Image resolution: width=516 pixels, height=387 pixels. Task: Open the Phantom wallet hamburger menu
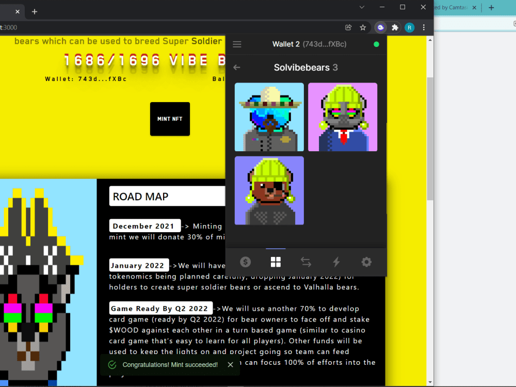[237, 44]
